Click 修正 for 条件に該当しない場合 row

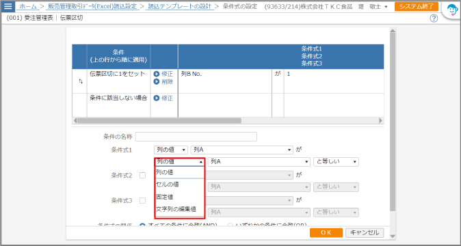163,98
